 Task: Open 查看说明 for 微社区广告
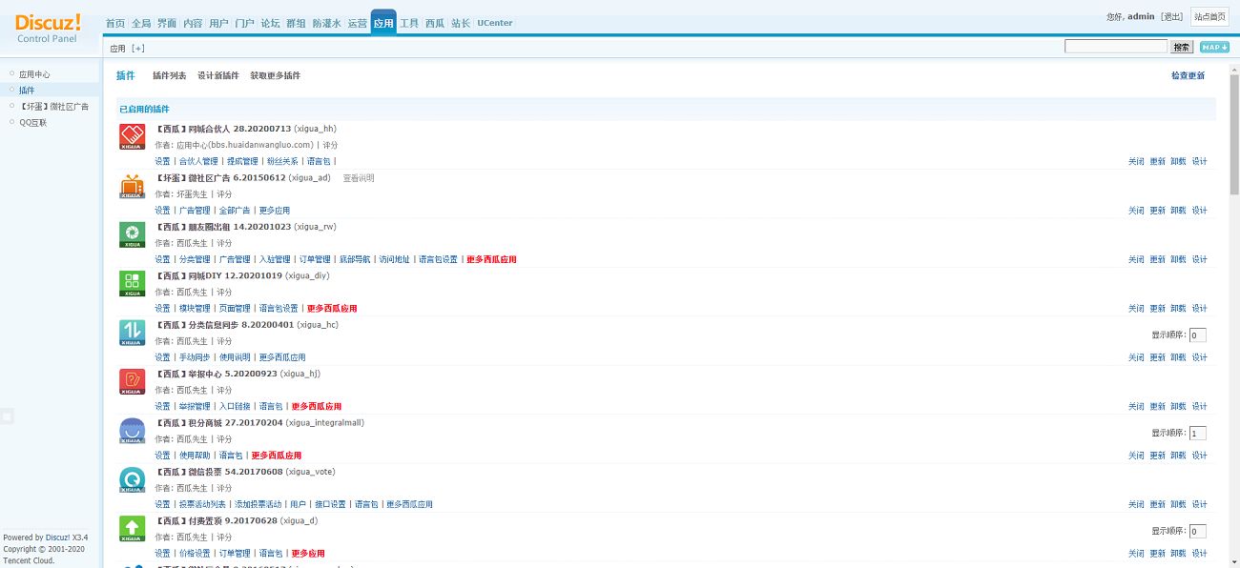[359, 178]
